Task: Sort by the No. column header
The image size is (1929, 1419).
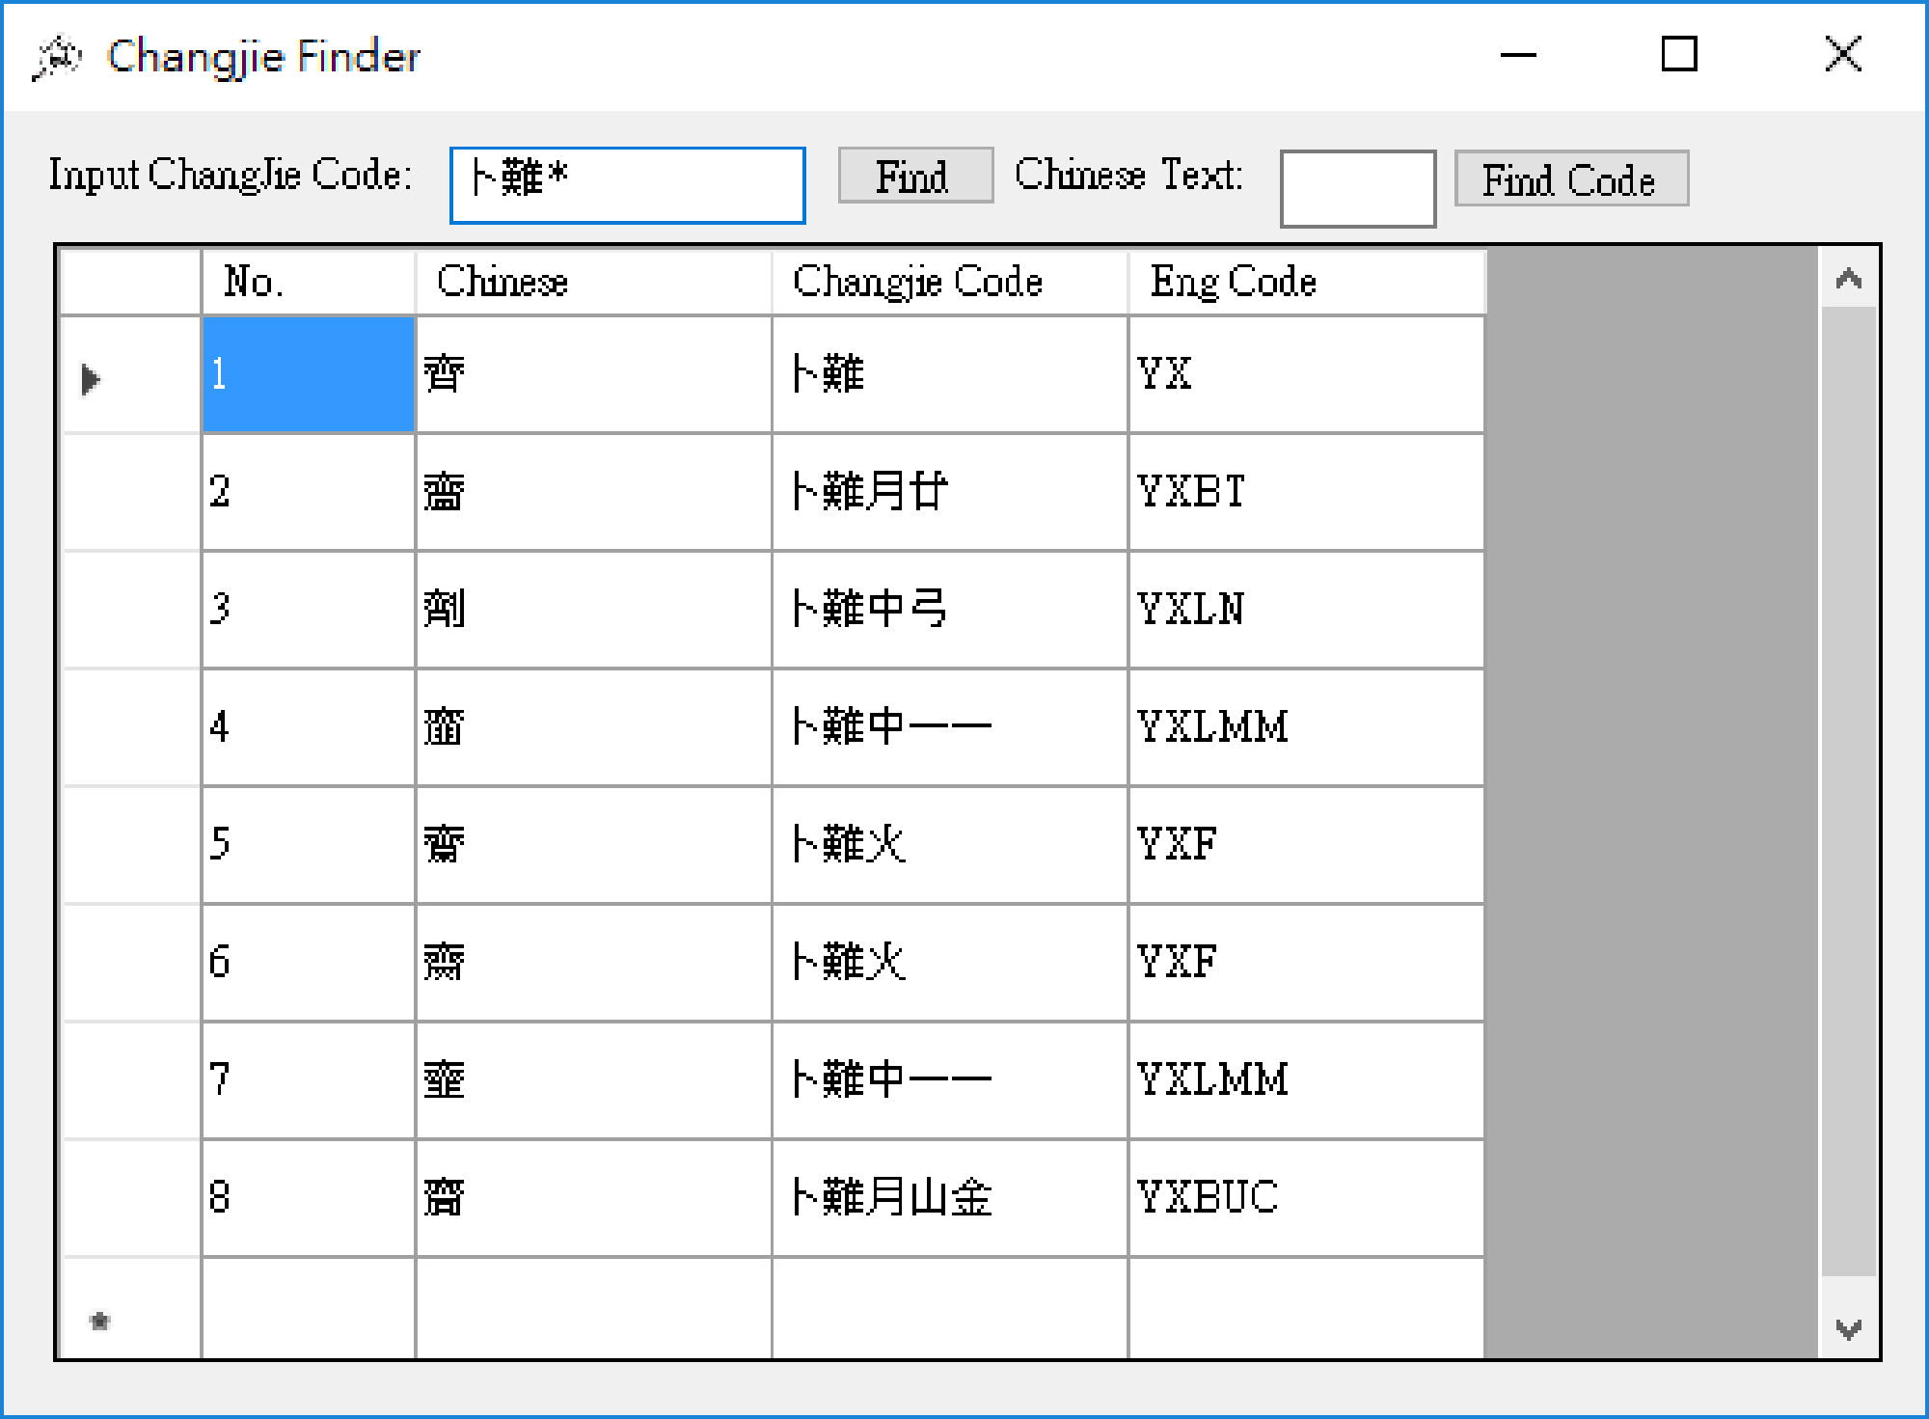Action: [308, 283]
